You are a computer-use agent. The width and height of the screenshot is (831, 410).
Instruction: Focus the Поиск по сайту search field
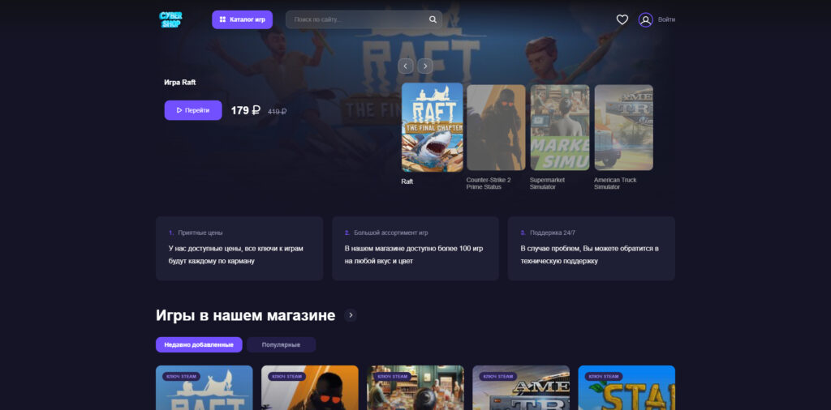pyautogui.click(x=364, y=19)
